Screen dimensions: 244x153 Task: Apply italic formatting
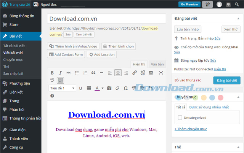click(60, 73)
